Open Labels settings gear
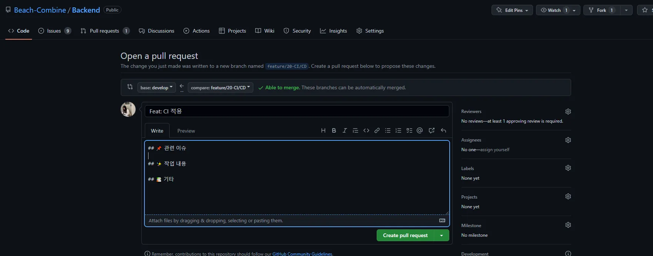653x256 pixels. pos(568,168)
